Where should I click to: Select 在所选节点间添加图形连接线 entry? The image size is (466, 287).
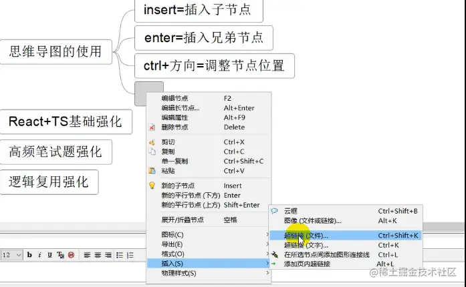pos(346,255)
